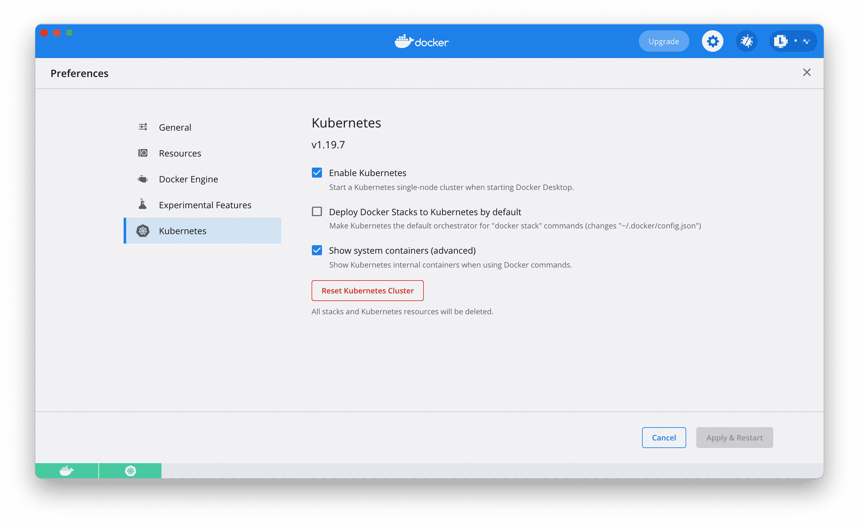
Task: Click the Resources disk icon
Action: (x=143, y=153)
